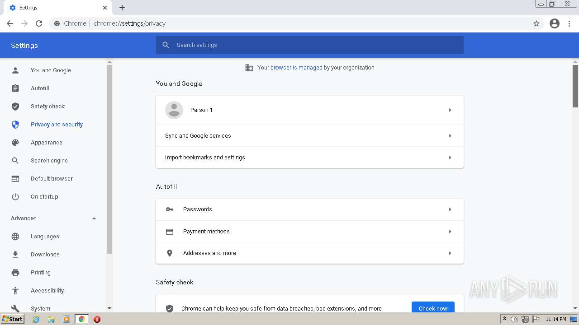Expand the Person 1 row arrow
The image size is (579, 325).
click(x=450, y=110)
